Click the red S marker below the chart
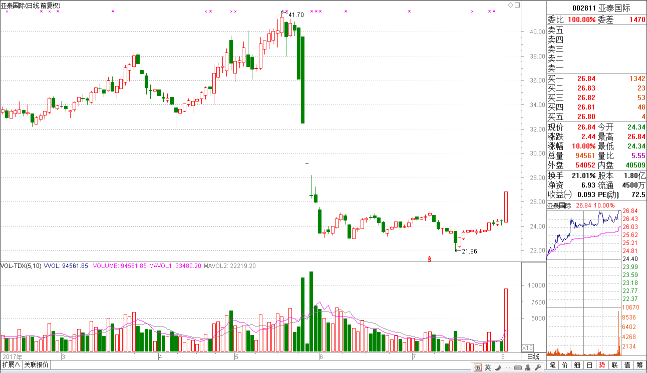 tap(430, 258)
